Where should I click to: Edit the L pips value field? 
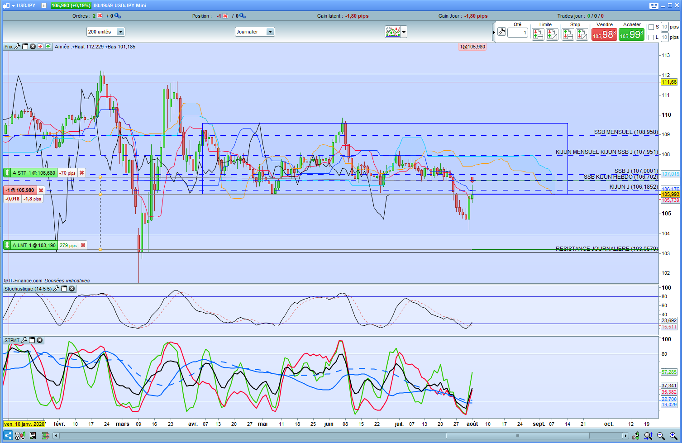[664, 37]
